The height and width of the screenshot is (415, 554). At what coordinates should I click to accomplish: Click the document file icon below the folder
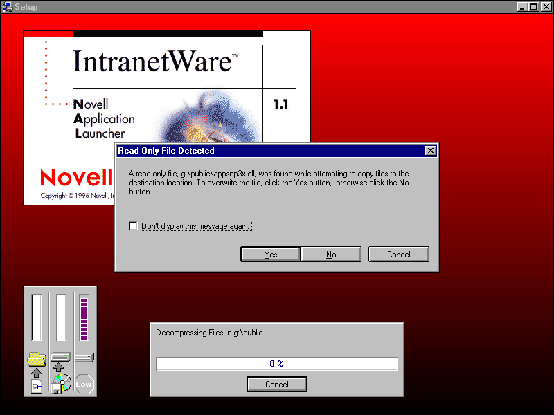click(37, 387)
